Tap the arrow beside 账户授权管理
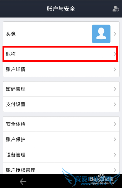The width and height of the screenshot is (122, 188). tap(115, 170)
